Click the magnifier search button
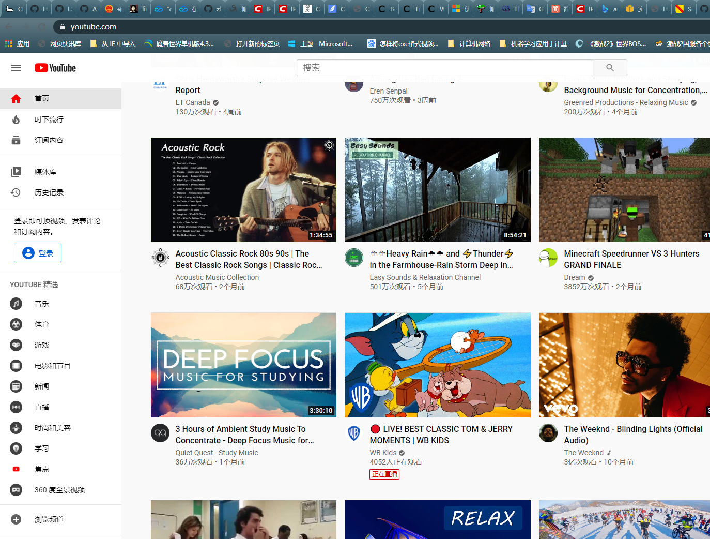This screenshot has width=710, height=539. pos(610,68)
